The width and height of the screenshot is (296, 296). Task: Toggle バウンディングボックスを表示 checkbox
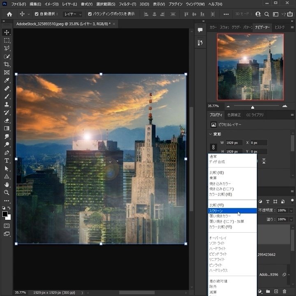click(90, 14)
